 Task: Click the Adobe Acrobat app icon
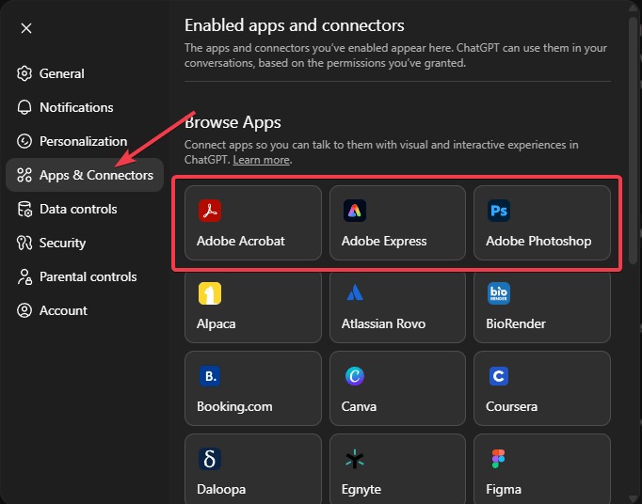click(209, 211)
